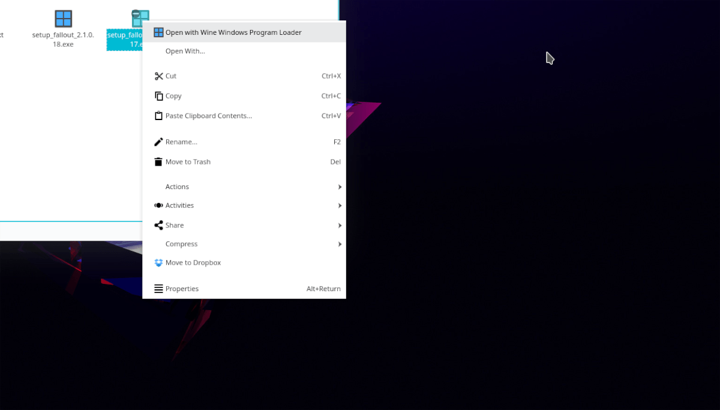This screenshot has height=410, width=720.
Task: Click the Compress submenu arrow
Action: tap(340, 244)
